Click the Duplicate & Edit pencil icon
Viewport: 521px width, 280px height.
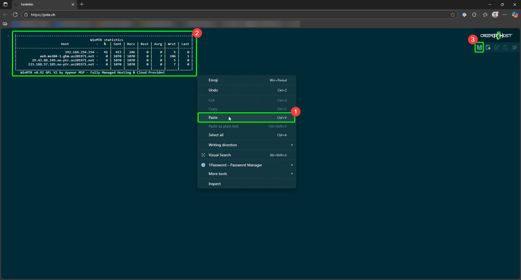pyautogui.click(x=497, y=47)
